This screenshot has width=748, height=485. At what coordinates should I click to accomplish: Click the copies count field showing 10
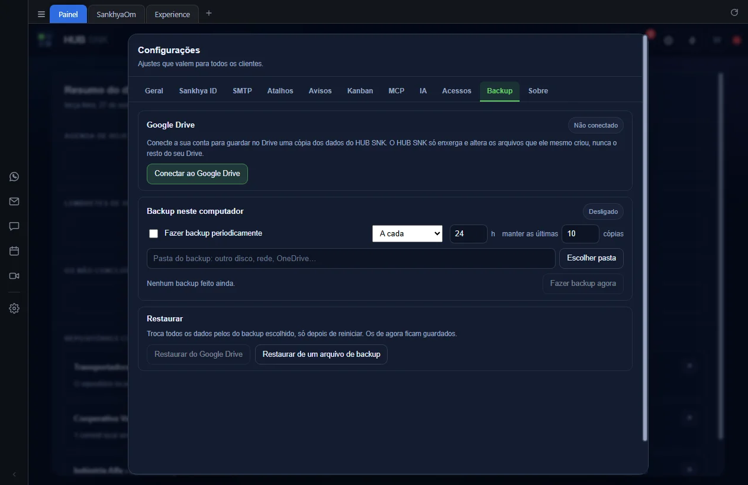tap(580, 234)
